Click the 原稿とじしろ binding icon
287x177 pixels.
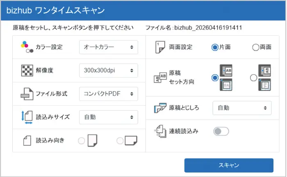pos(160,108)
